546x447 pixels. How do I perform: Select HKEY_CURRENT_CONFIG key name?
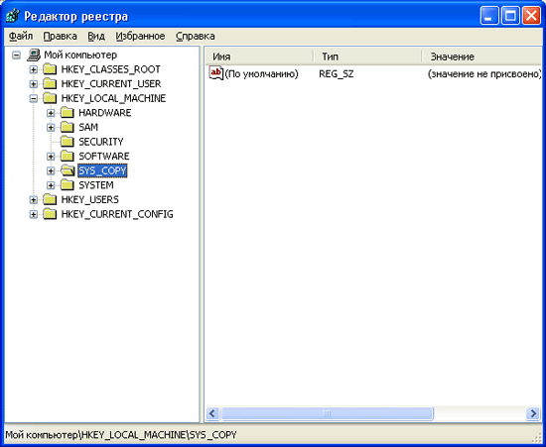pyautogui.click(x=117, y=214)
